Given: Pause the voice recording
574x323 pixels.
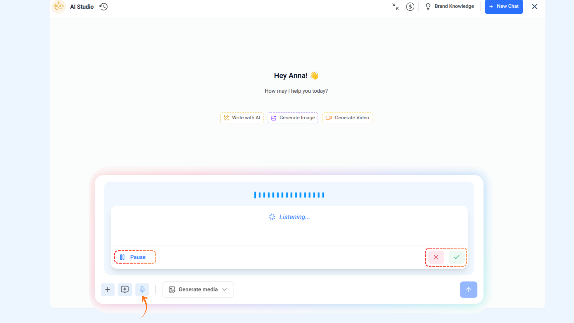Looking at the screenshot, I should [x=135, y=257].
